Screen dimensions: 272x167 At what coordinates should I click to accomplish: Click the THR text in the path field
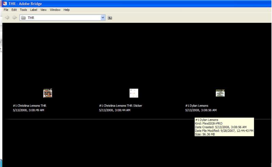tap(31, 18)
